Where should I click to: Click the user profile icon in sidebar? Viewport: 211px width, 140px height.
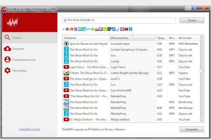(7, 59)
